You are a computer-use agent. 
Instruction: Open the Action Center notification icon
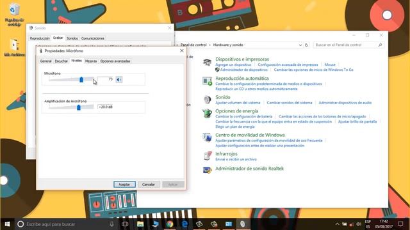(x=400, y=224)
